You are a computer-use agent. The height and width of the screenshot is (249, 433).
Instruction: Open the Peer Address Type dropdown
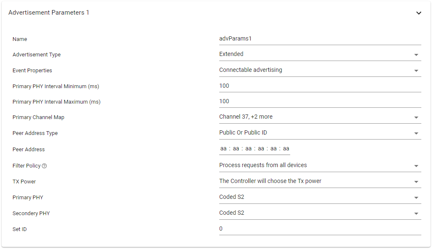(416, 133)
